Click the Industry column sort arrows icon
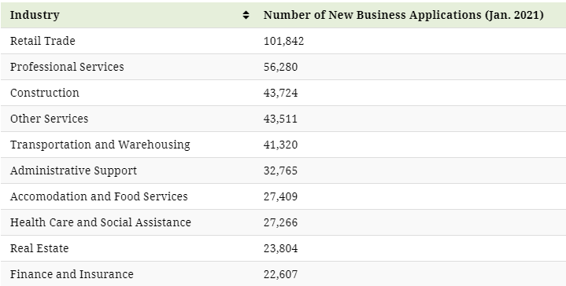566x286 pixels. pos(246,15)
